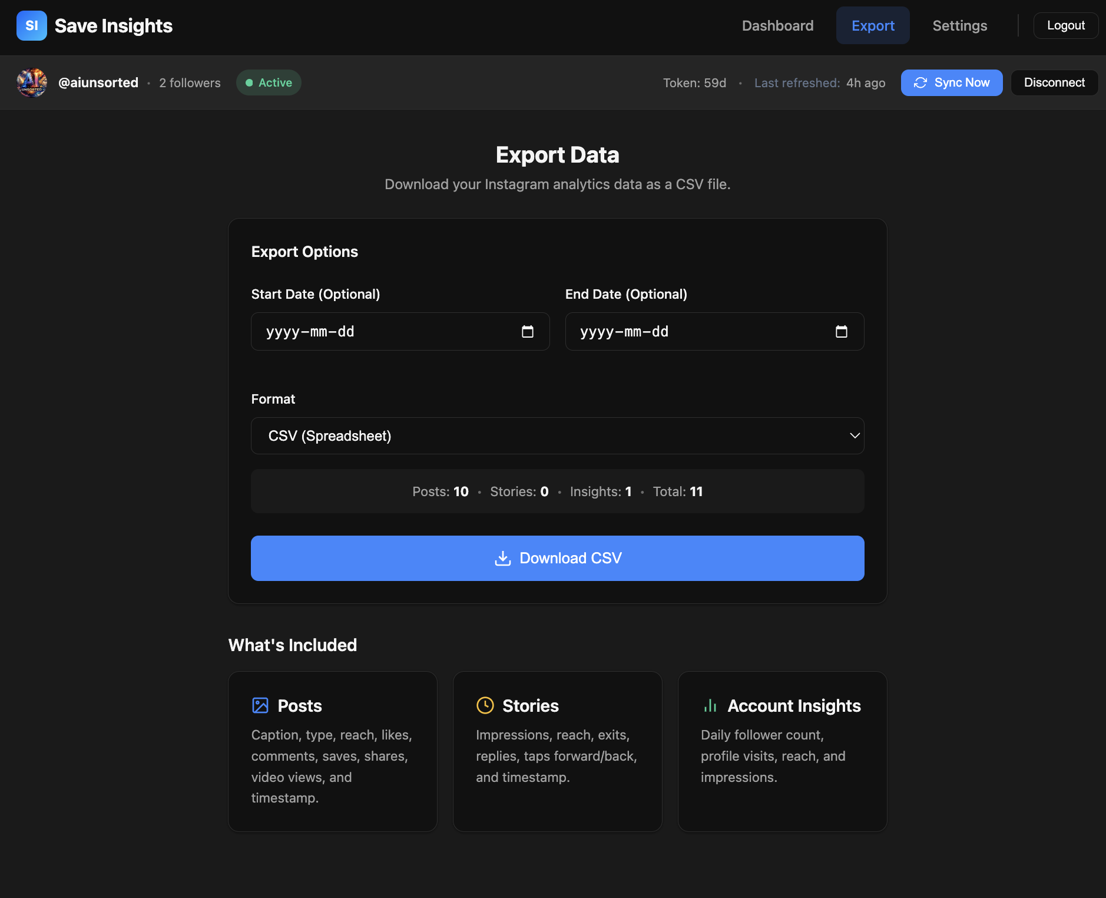Click the @aiunsorted username
The image size is (1106, 898).
pyautogui.click(x=98, y=82)
